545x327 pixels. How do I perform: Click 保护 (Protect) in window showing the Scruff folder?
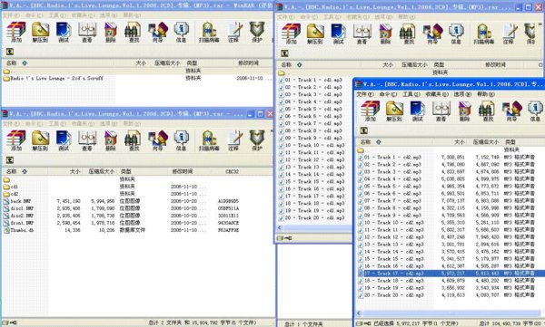tap(257, 32)
